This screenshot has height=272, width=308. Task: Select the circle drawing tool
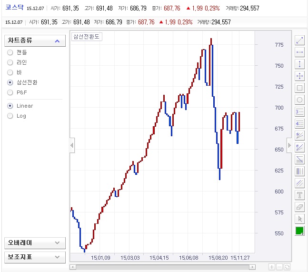(x=300, y=100)
